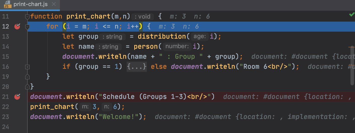Click 'document' on line 15

tap(78, 56)
